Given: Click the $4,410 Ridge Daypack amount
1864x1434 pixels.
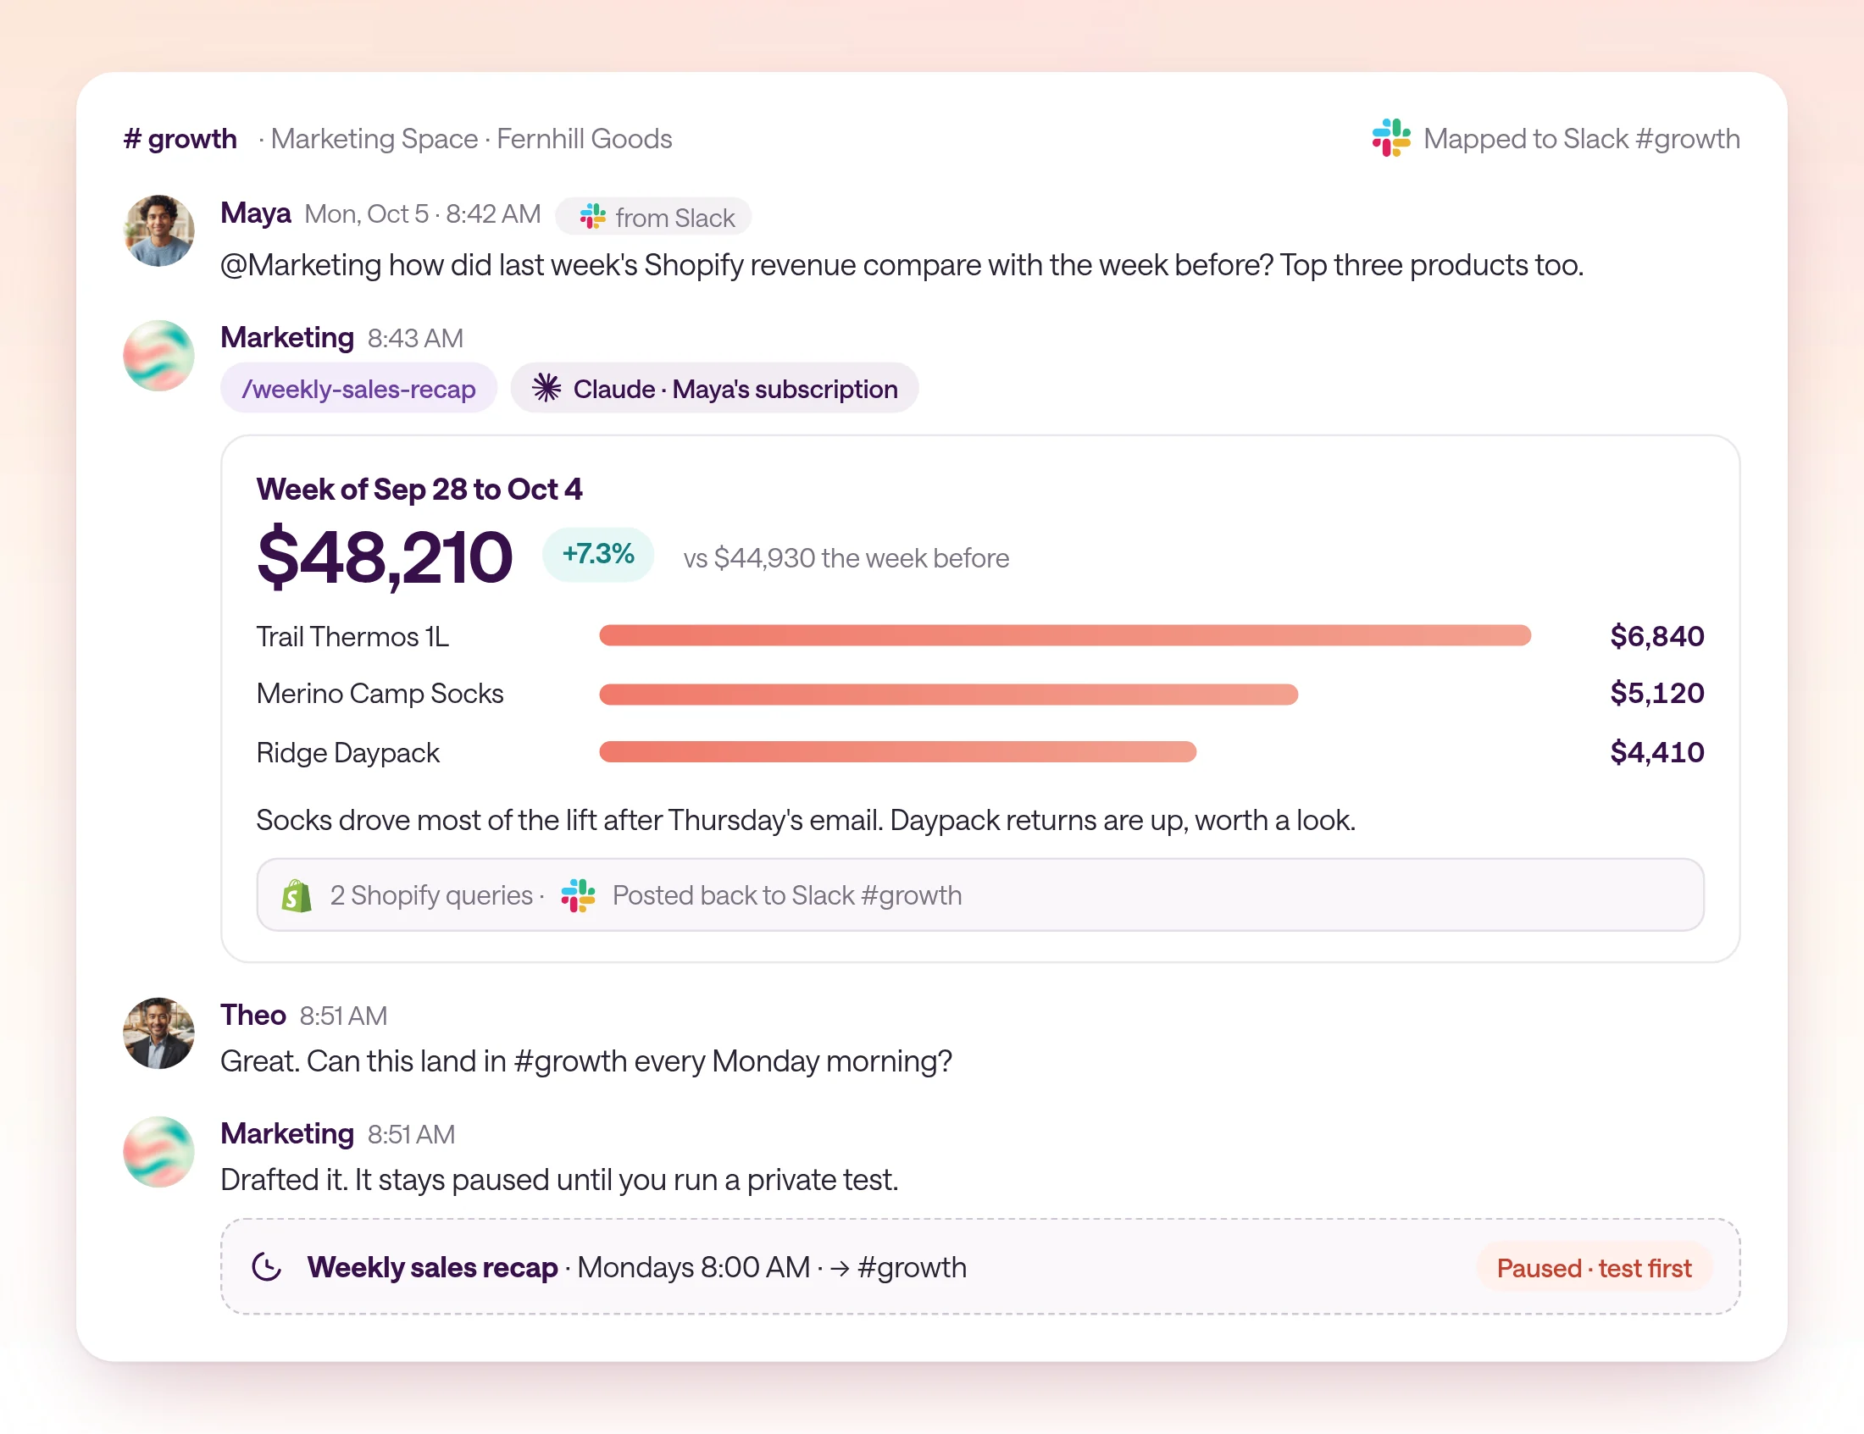Looking at the screenshot, I should click(x=1656, y=751).
